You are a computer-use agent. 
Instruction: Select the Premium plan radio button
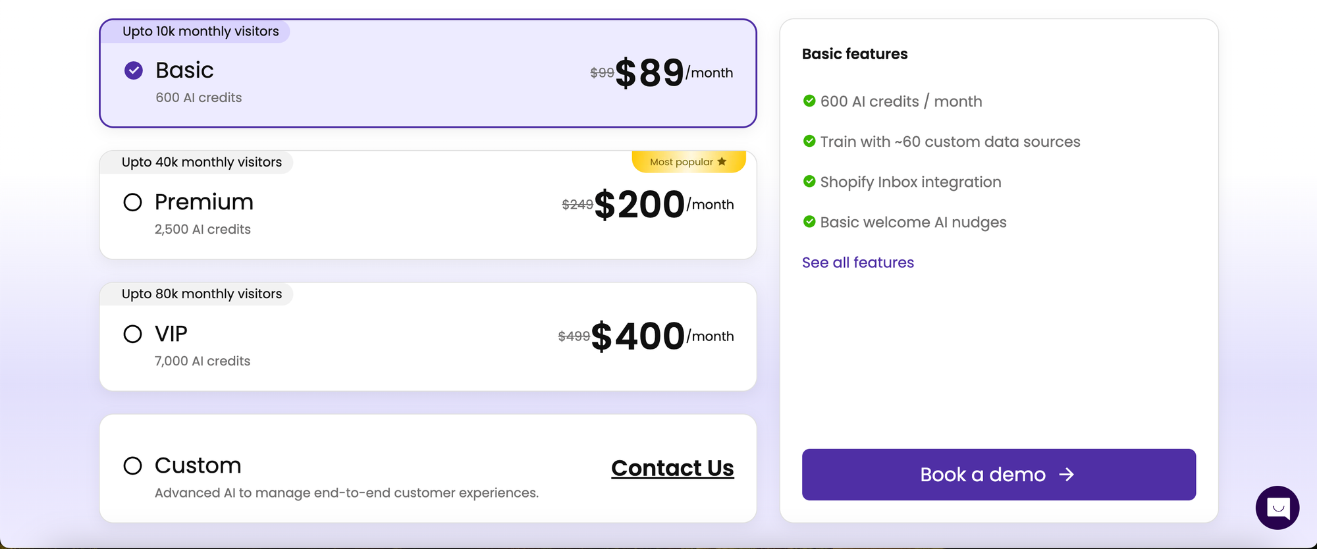point(132,202)
